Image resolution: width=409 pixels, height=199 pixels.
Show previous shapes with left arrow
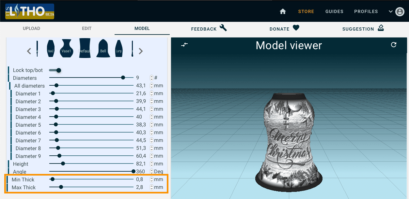click(29, 51)
